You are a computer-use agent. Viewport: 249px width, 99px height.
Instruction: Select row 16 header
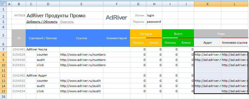pos(3,96)
